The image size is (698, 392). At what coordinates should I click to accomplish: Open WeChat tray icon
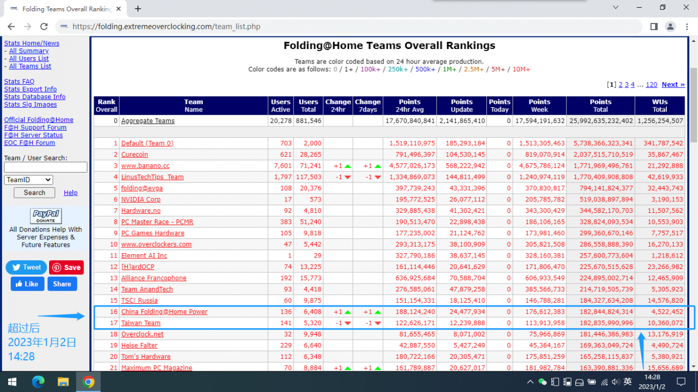pyautogui.click(x=543, y=382)
